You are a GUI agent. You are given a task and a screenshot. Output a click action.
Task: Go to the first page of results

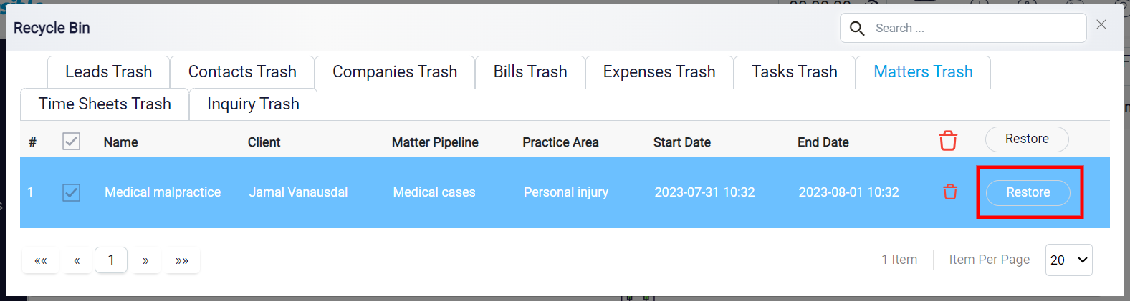pyautogui.click(x=41, y=260)
